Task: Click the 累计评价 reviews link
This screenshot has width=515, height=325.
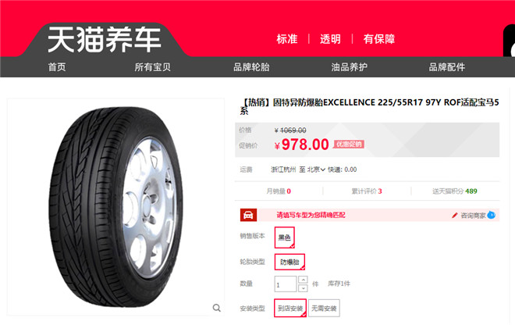Action: click(367, 191)
